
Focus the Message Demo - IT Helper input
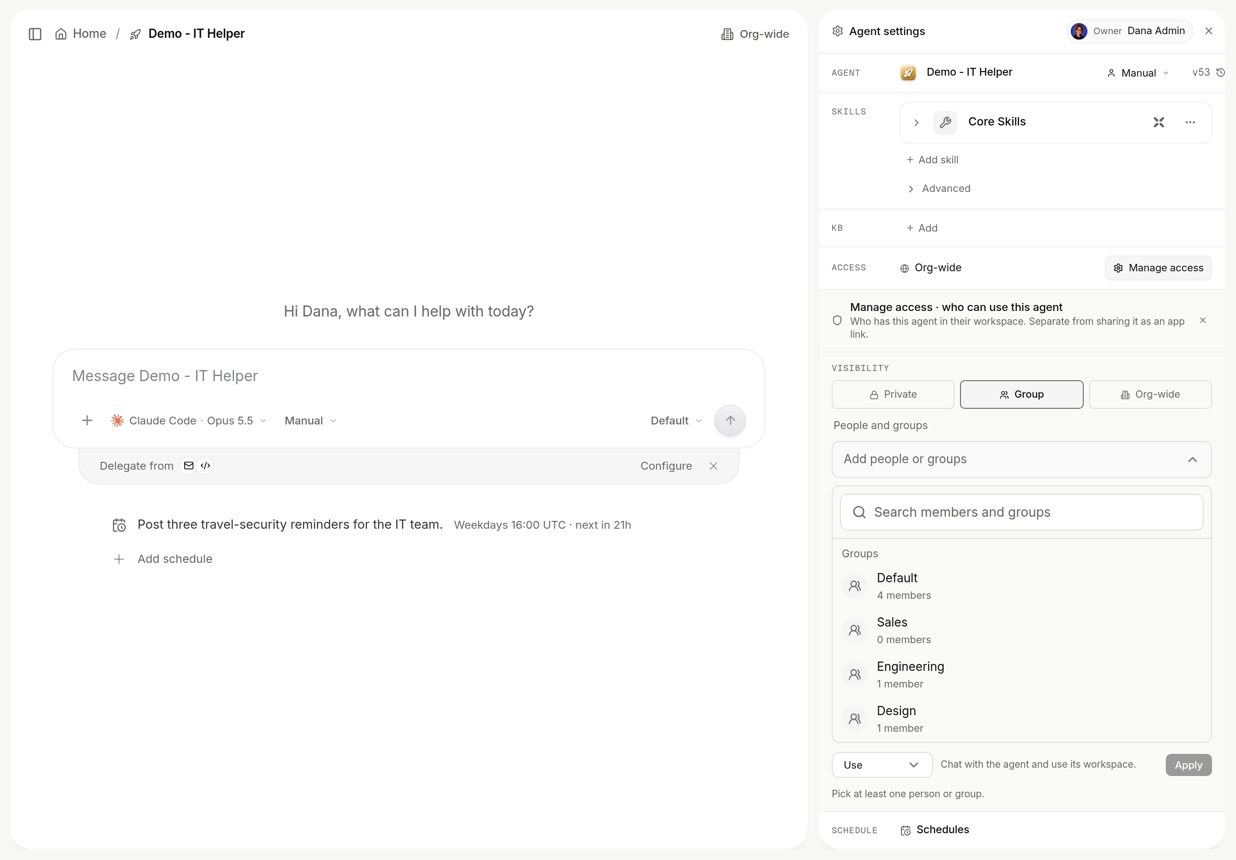tap(408, 376)
